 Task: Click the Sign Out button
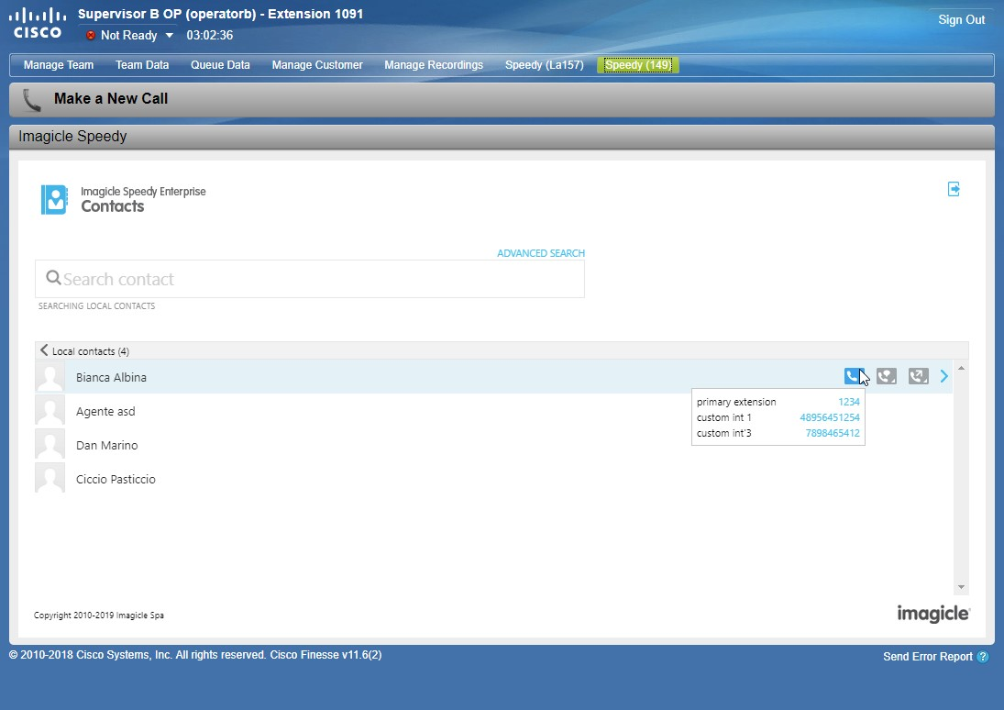(x=961, y=20)
